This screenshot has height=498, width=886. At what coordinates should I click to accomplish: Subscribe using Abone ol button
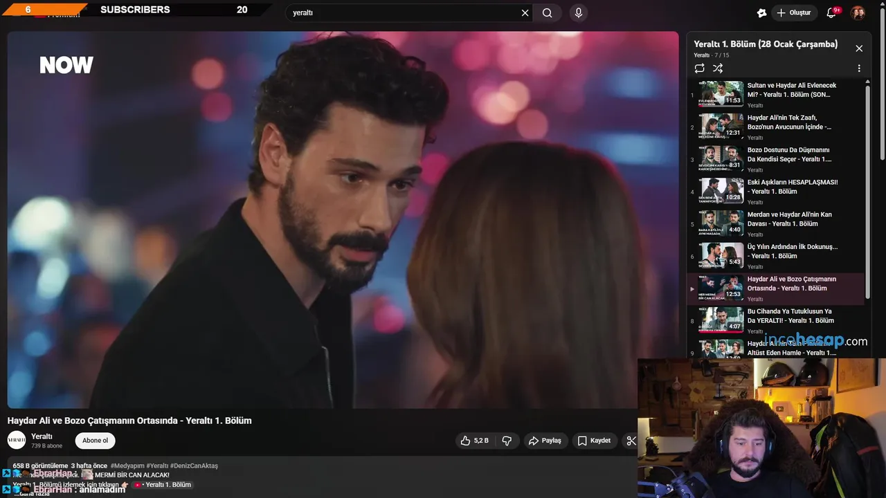pos(96,441)
